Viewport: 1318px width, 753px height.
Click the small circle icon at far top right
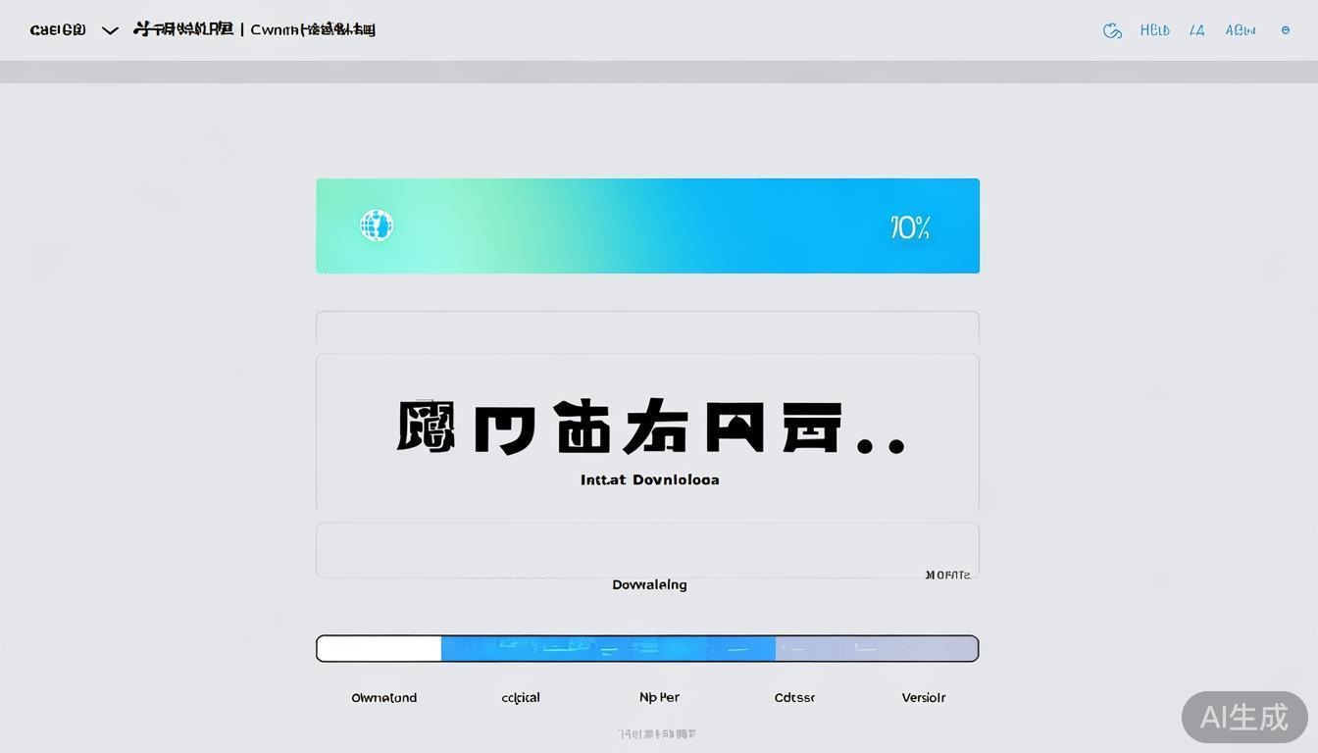(1285, 29)
